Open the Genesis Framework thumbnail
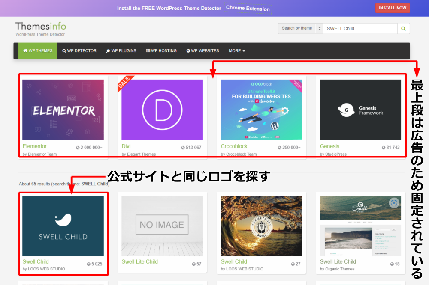Screen dimensions: 429x285 point(360,110)
